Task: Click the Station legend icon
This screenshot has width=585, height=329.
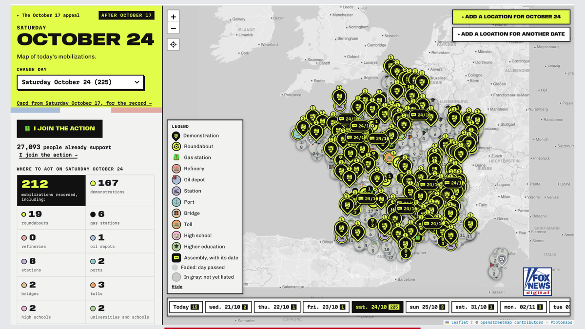Action: point(176,191)
